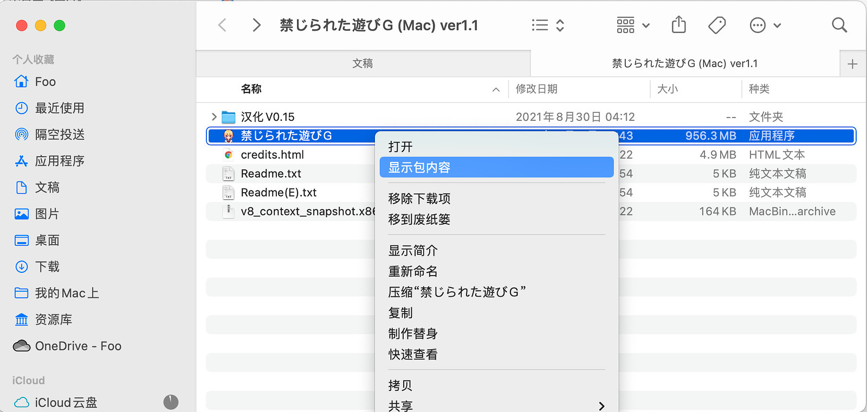Open the more actions ellipsis menu
Viewport: 867px width, 412px height.
pyautogui.click(x=765, y=25)
